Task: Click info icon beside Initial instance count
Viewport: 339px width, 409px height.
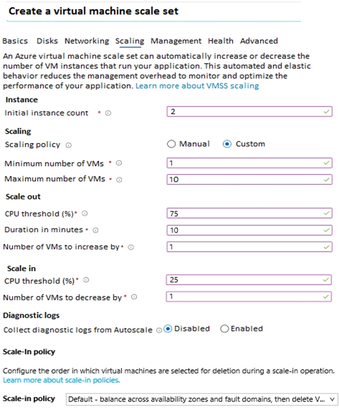Action: pos(108,113)
